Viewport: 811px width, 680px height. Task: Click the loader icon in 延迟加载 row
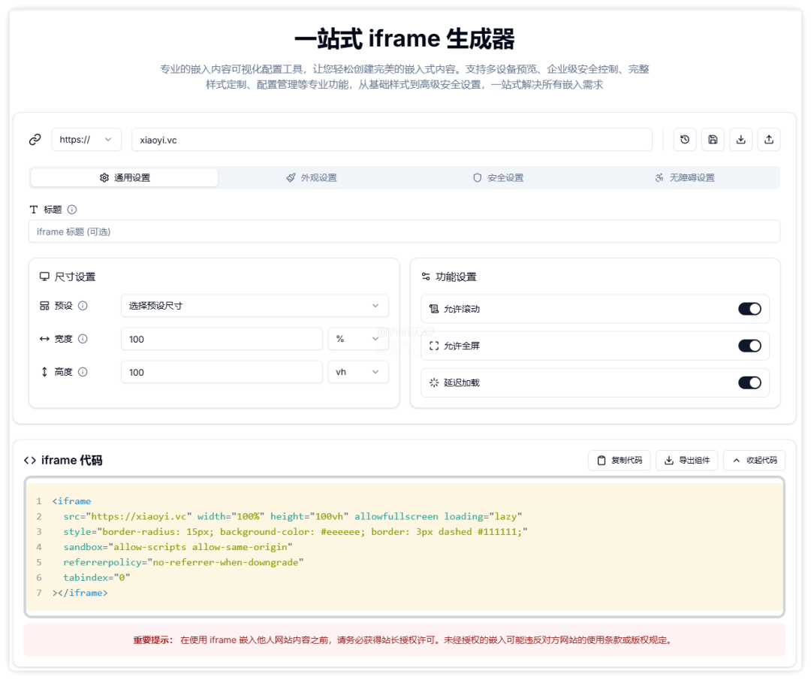434,383
